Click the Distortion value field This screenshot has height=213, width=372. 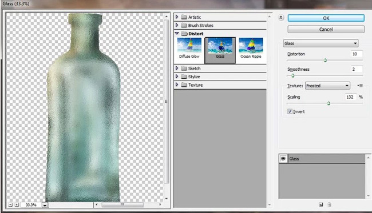(357, 54)
